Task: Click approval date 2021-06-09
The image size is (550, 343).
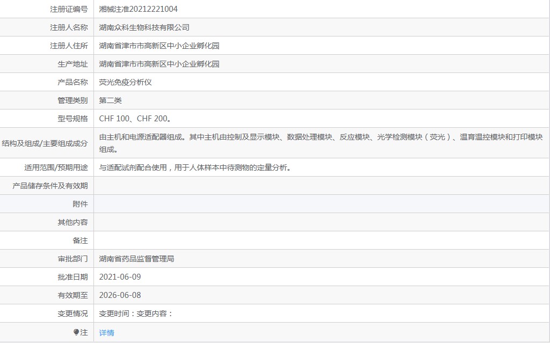Action: 120,277
